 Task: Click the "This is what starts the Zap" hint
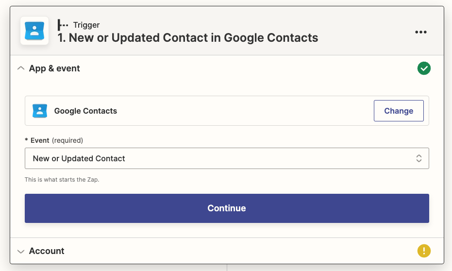pos(62,180)
